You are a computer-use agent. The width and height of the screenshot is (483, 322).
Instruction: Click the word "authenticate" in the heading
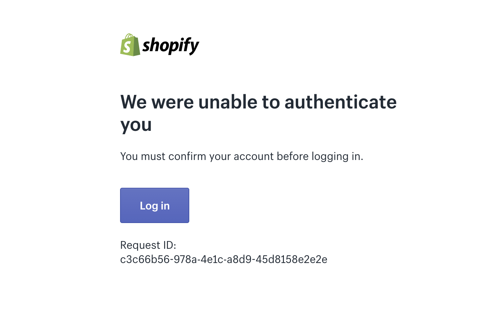tap(340, 102)
